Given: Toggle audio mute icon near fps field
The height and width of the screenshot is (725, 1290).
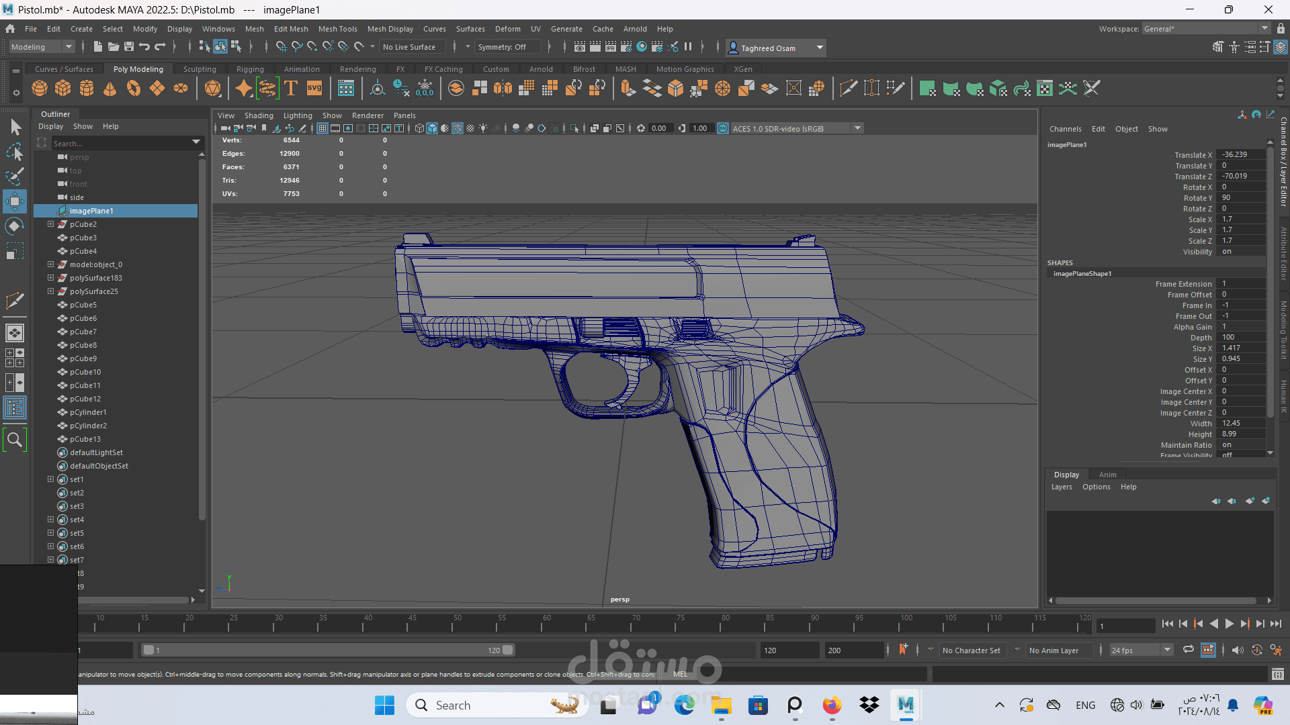Looking at the screenshot, I should 1238,650.
